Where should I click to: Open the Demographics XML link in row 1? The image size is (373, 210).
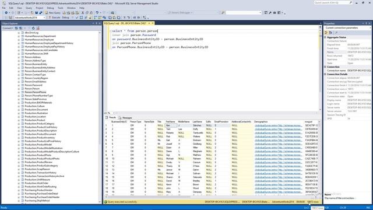tap(279, 125)
